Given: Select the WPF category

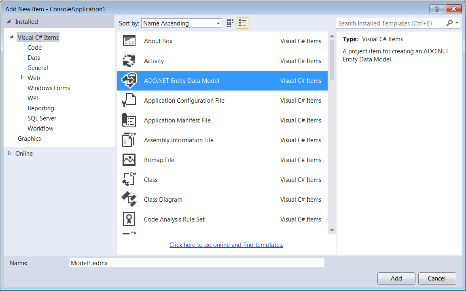Looking at the screenshot, I should pos(33,98).
